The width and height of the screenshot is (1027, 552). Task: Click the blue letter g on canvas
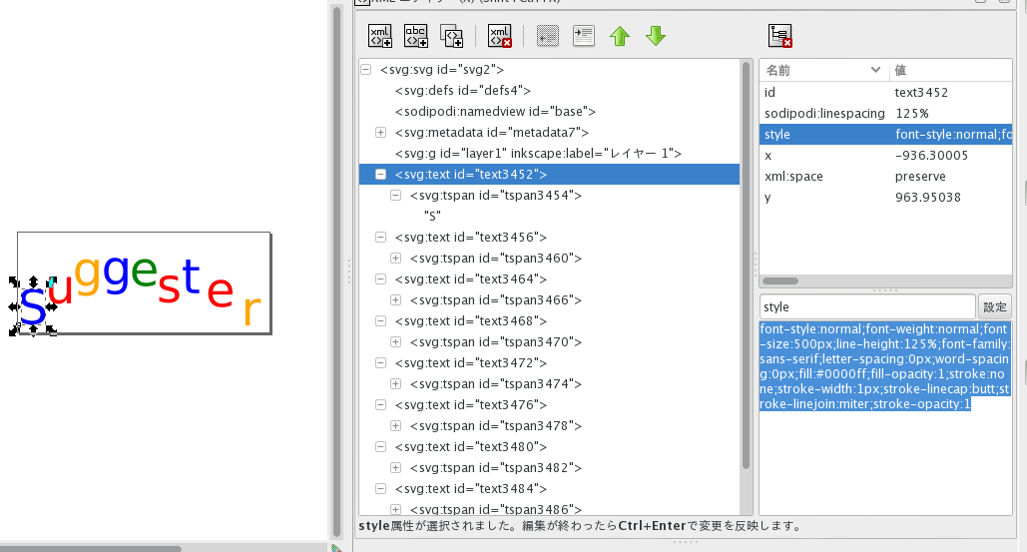point(116,274)
